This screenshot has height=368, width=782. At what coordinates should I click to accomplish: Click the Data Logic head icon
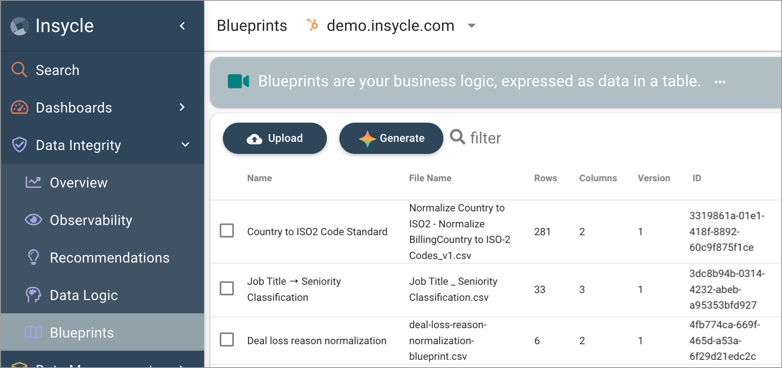pos(34,295)
